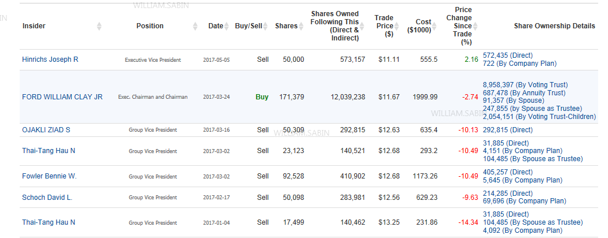Sort by Cost column arrows
Screen dimensions: 608x238
click(x=434, y=26)
